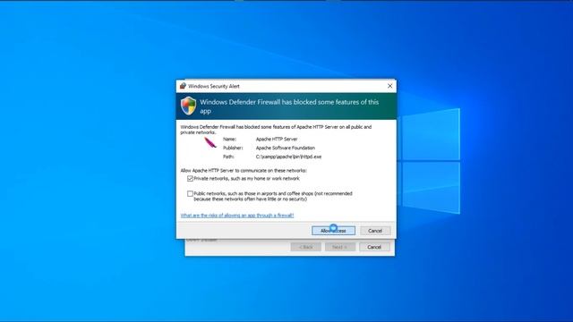Screen dimensions: 573x322
Task: Enable Public networks checkbox
Action: [190, 194]
